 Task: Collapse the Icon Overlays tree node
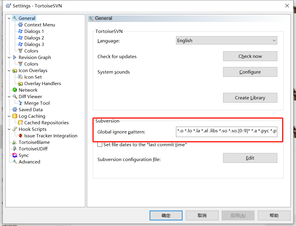tap(9, 71)
